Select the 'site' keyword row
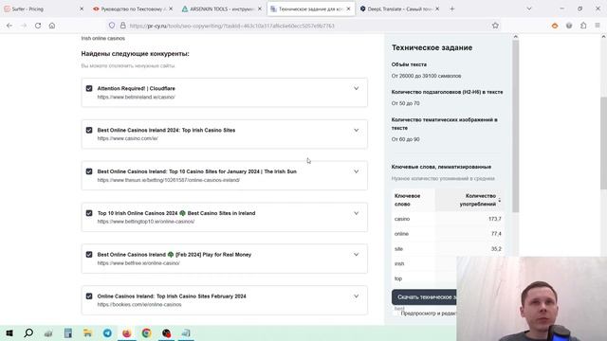The height and width of the screenshot is (341, 607). coord(448,249)
